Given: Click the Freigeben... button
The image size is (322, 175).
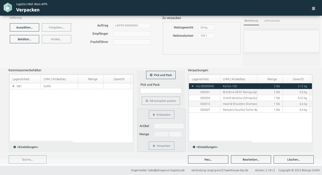Looking at the screenshot, I should pyautogui.click(x=56, y=27).
